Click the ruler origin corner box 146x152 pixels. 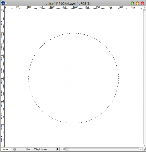[x=3, y=8]
